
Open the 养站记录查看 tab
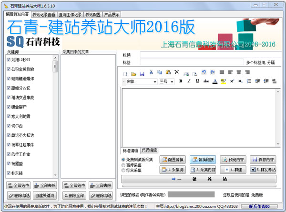pyautogui.click(x=44, y=15)
